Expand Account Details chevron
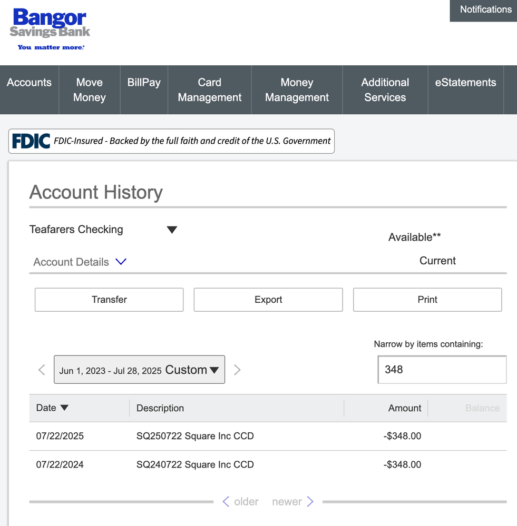The width and height of the screenshot is (517, 526). 121,262
